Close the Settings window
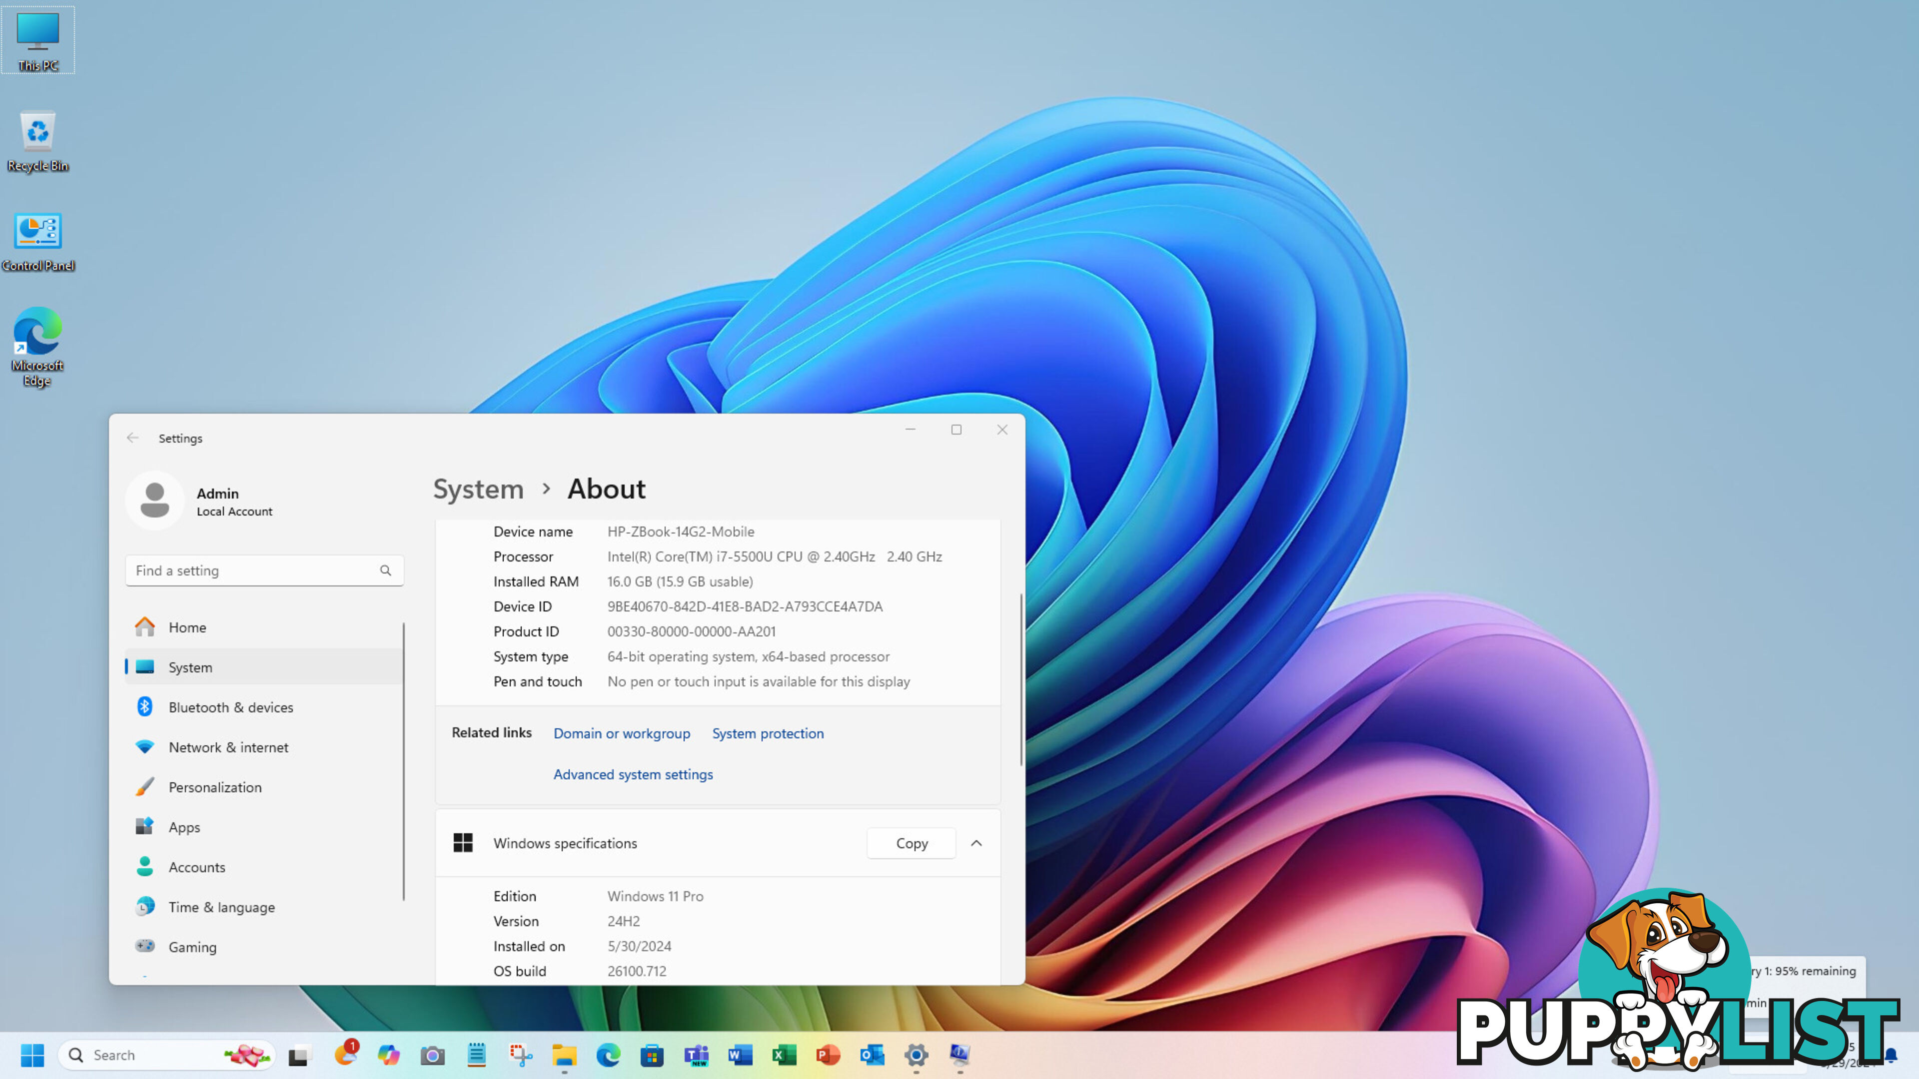The height and width of the screenshot is (1079, 1919). pyautogui.click(x=1002, y=430)
